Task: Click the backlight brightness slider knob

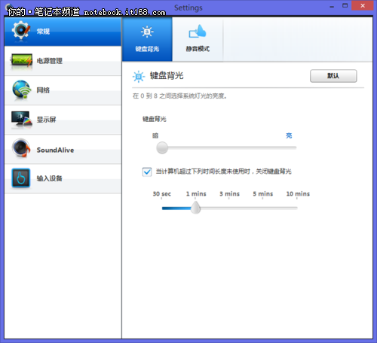Action: (162, 147)
